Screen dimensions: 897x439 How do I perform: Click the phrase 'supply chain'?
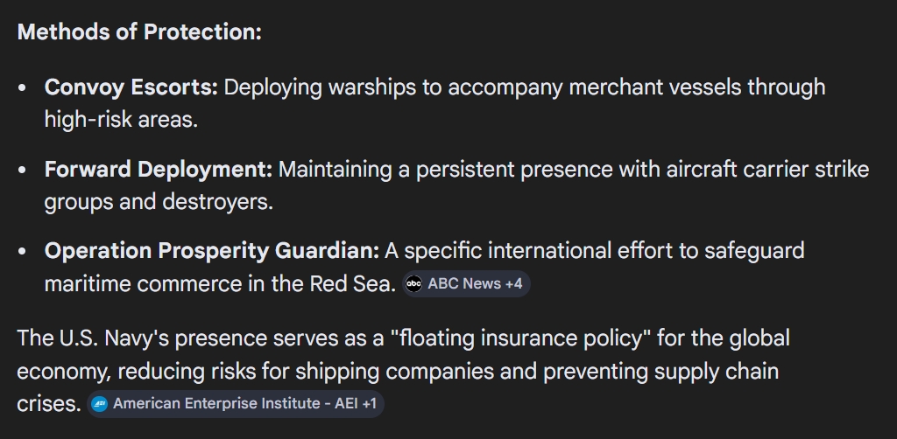coord(723,371)
